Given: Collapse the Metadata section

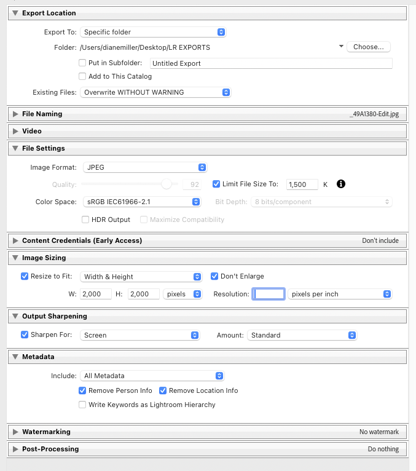Looking at the screenshot, I should pos(15,357).
